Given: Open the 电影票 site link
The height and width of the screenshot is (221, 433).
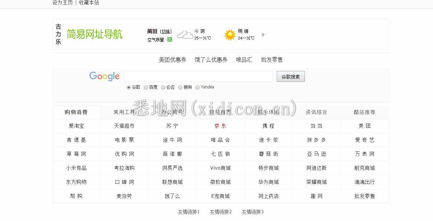Looking at the screenshot, I should (124, 140).
